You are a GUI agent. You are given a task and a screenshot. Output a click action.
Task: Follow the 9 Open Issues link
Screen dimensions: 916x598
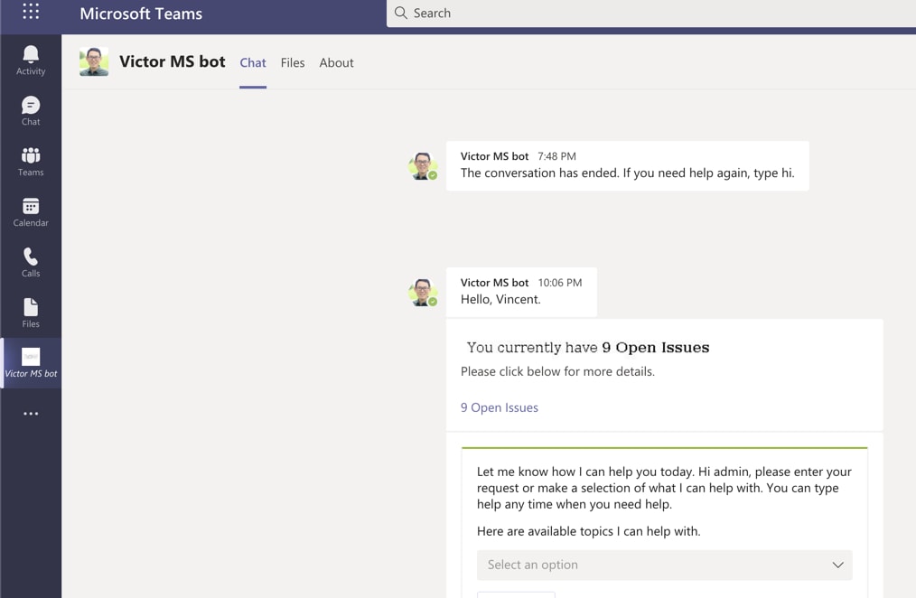pyautogui.click(x=499, y=407)
